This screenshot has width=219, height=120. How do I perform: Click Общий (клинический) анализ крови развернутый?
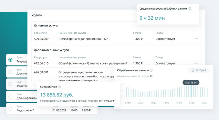(93, 63)
